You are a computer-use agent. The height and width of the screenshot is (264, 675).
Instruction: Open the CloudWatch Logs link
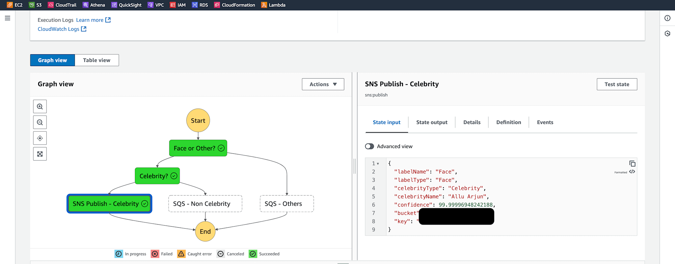point(58,29)
